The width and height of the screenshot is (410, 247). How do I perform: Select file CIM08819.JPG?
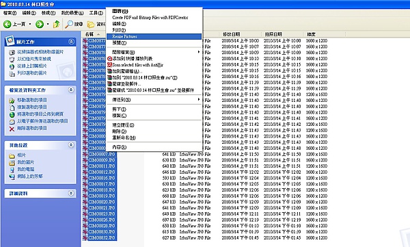tap(102, 196)
